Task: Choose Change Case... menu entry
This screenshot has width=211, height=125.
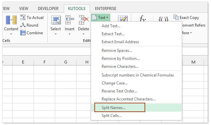Action: [x=136, y=83]
